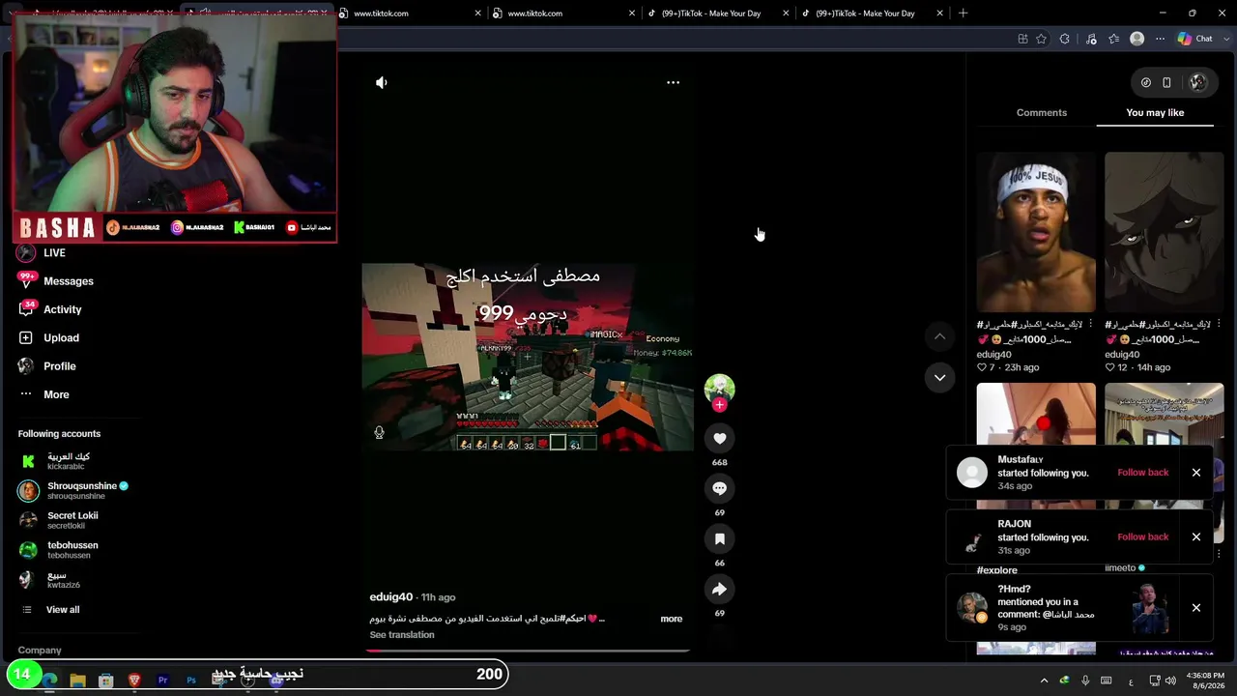
Task: Switch to first TikTok - Make Your Day tab
Action: [x=718, y=14]
